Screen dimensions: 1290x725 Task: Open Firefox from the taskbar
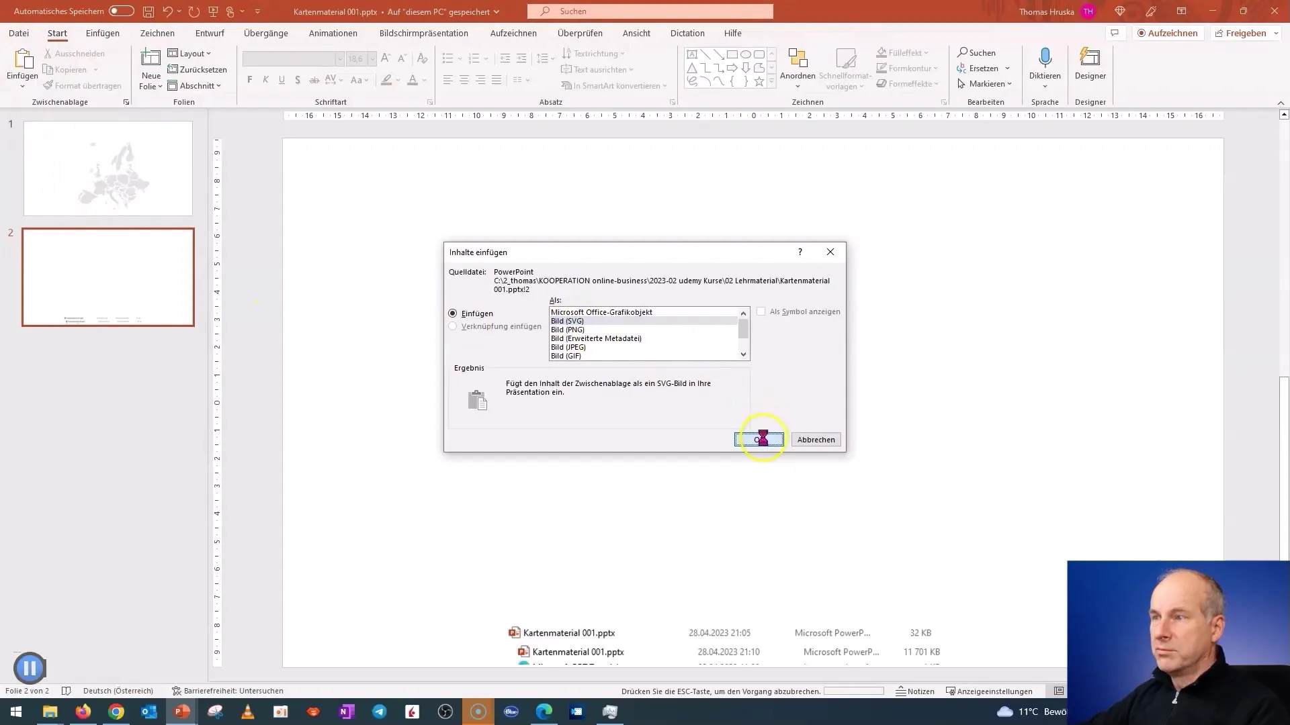click(x=83, y=712)
